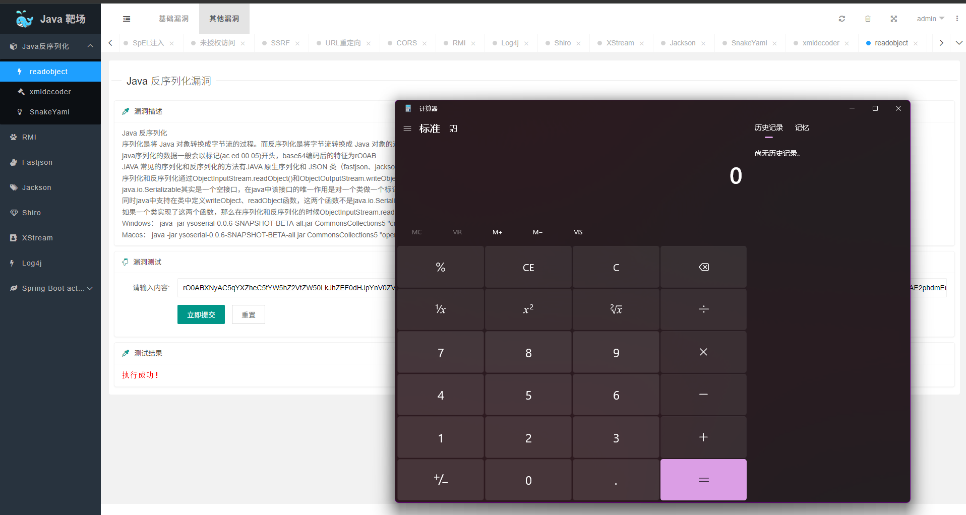This screenshot has width=966, height=515.
Task: Open the tab list dropdown chevron
Action: [959, 43]
